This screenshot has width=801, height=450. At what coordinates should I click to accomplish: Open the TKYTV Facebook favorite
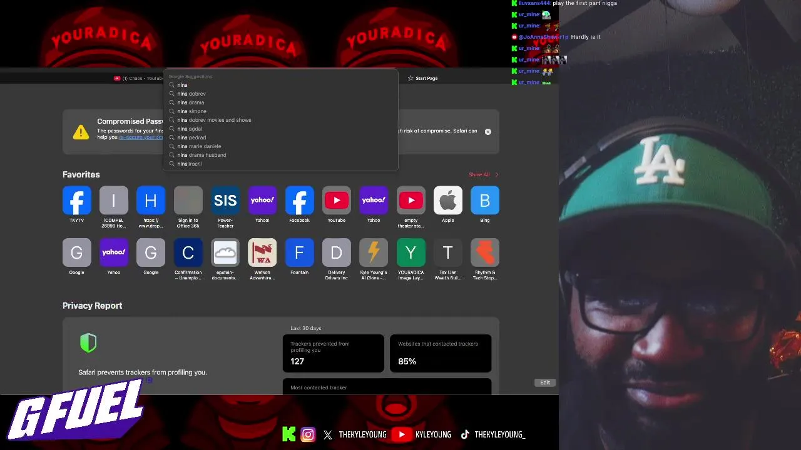click(x=76, y=201)
